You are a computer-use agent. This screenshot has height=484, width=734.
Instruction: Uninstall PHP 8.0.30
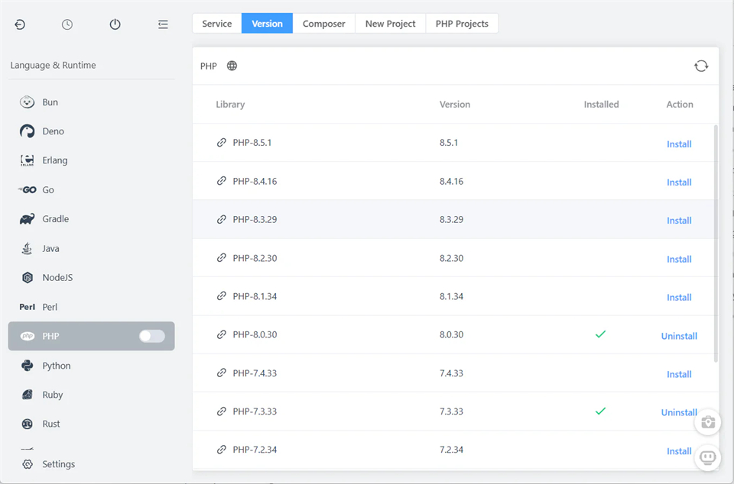[679, 336]
